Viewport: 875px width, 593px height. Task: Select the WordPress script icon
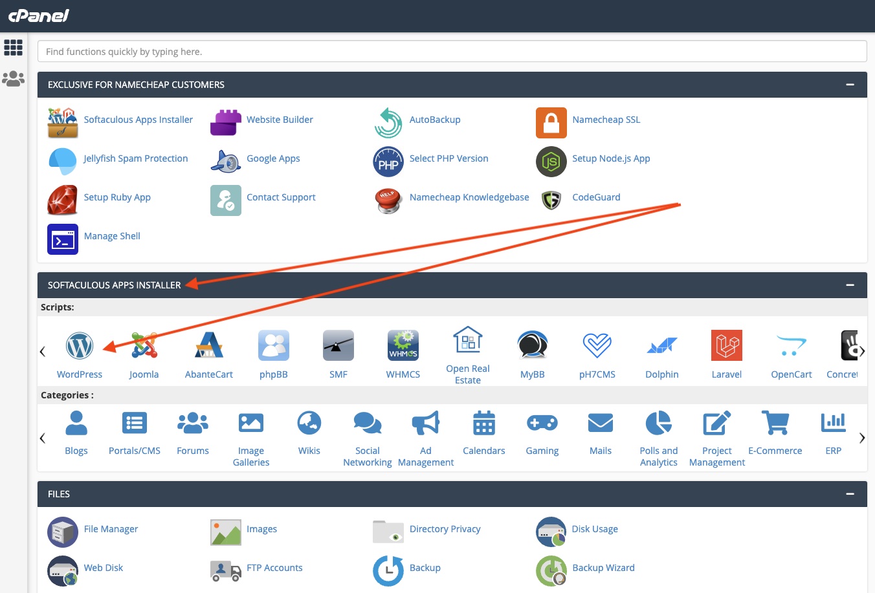click(80, 346)
